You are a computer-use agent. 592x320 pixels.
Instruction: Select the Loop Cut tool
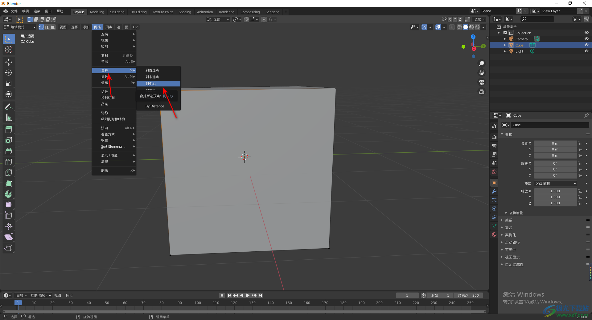[x=9, y=162]
